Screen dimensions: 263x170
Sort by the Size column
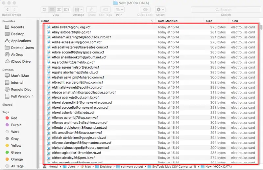pyautogui.click(x=209, y=21)
